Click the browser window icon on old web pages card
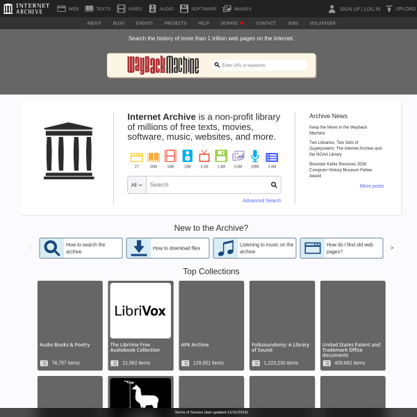The width and height of the screenshot is (417, 417). click(313, 248)
